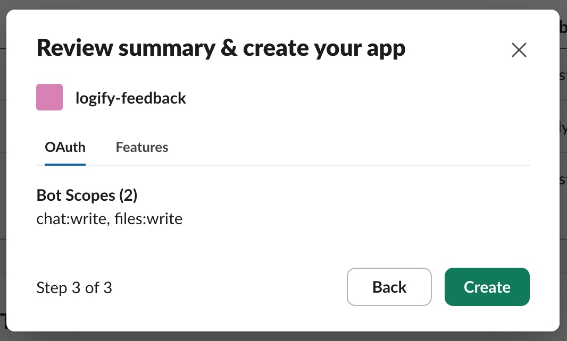
Task: Click the blue underline beneath OAuth
Action: 65,164
